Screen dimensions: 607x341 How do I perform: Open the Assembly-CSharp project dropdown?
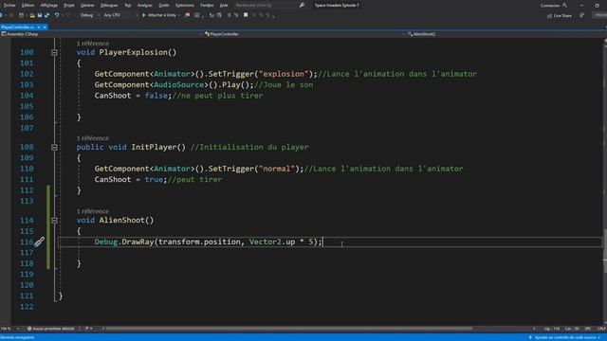pyautogui.click(x=101, y=34)
